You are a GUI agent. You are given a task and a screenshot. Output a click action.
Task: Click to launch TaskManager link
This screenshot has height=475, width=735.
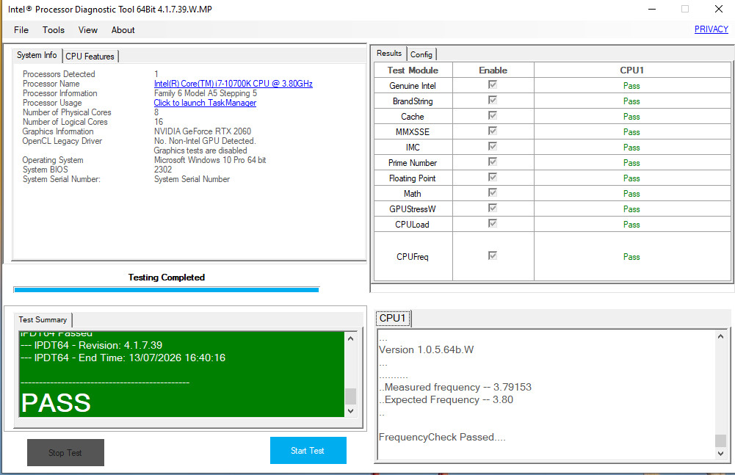tap(205, 103)
